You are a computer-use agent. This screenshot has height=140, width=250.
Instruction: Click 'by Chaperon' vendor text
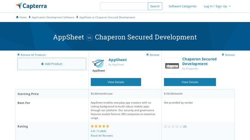click(x=190, y=69)
